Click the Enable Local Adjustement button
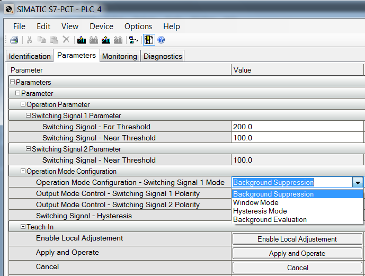The image size is (365, 276). click(297, 239)
